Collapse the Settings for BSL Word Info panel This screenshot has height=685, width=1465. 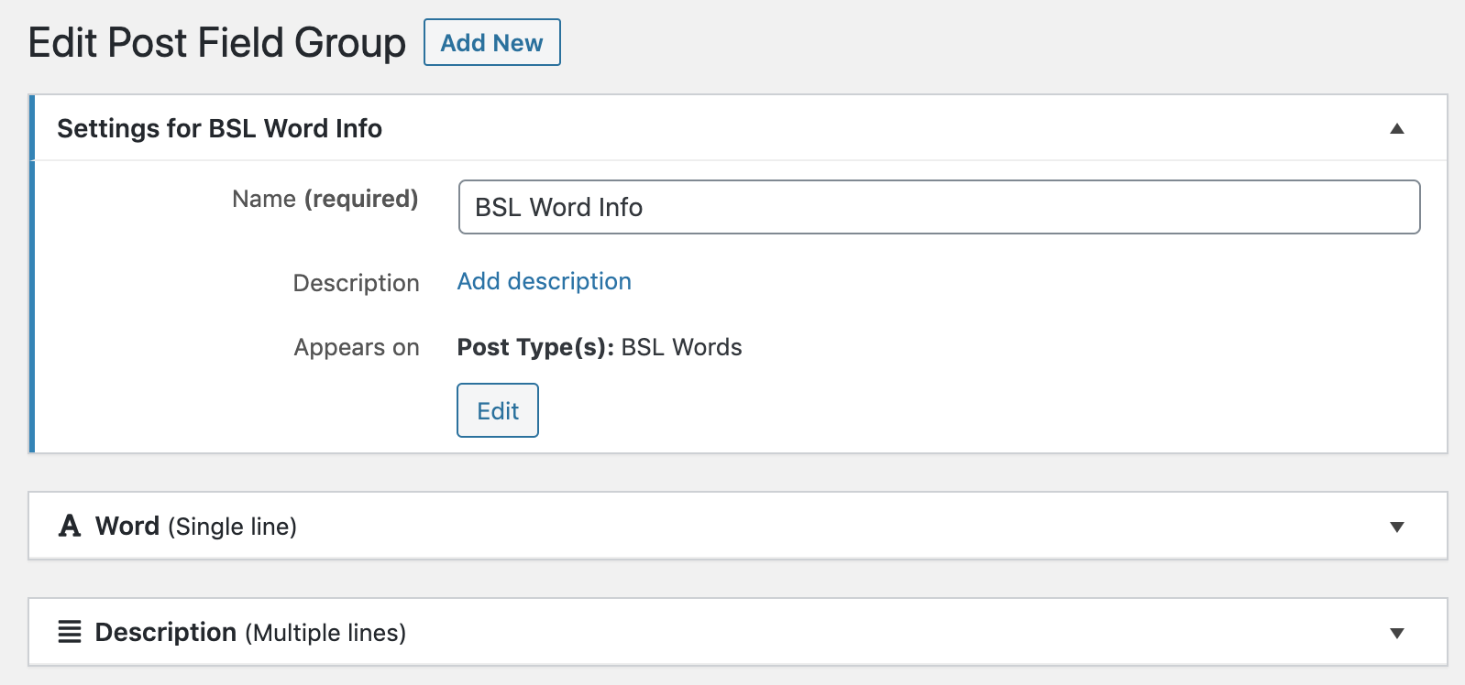pos(1396,128)
